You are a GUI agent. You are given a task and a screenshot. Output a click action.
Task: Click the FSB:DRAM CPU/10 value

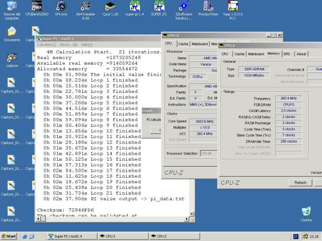coord(288,104)
